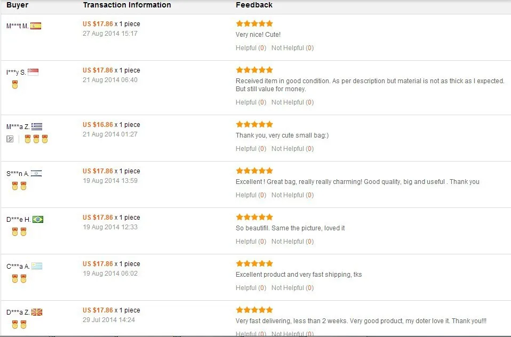Click the Greece flag next to M***a Z.
Viewport: 511px width, 337px height.
(x=37, y=126)
